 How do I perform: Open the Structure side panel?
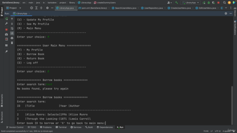(2, 117)
